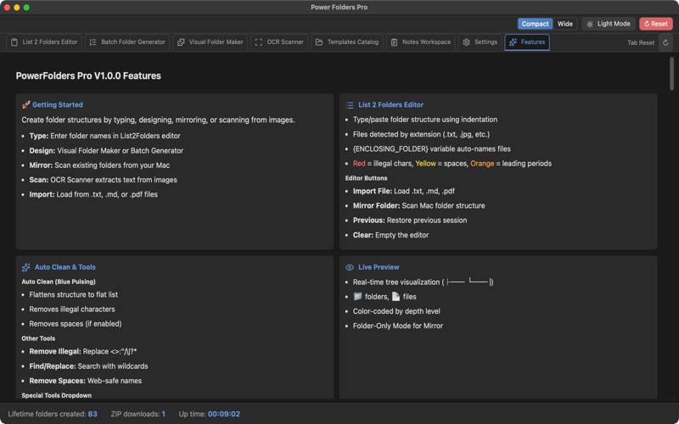679x424 pixels.
Task: Click 'Other Tools' subheading
Action: pyautogui.click(x=38, y=338)
